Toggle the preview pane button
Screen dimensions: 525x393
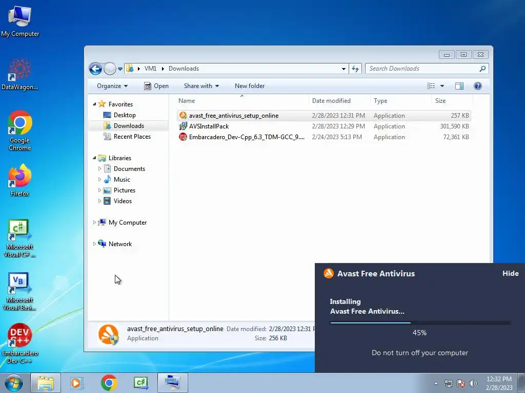(459, 86)
